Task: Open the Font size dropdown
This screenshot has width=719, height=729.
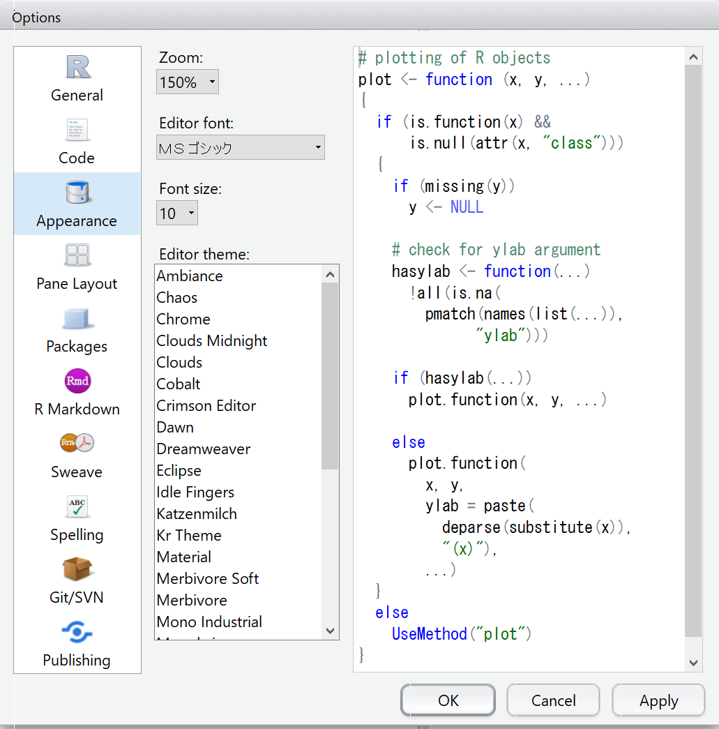Action: pyautogui.click(x=177, y=213)
